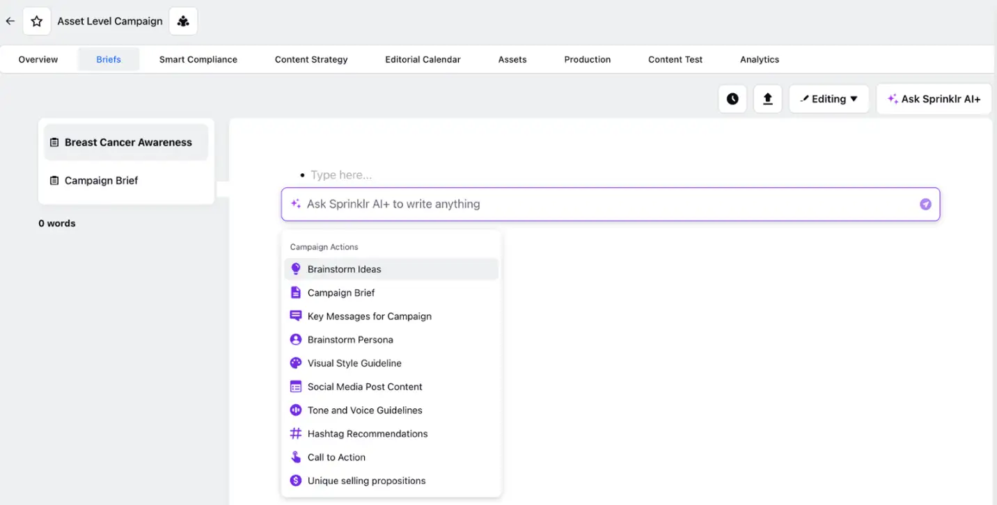Screen dimensions: 997x505
Task: Switch to the Analytics tab
Action: pos(759,59)
